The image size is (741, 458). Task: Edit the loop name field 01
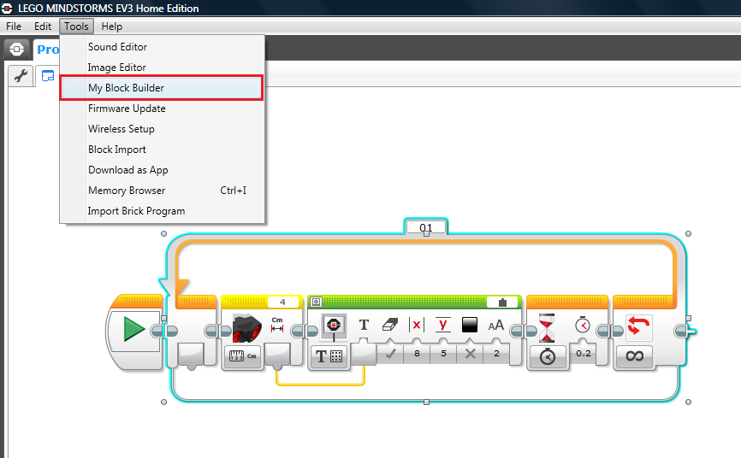tap(426, 227)
